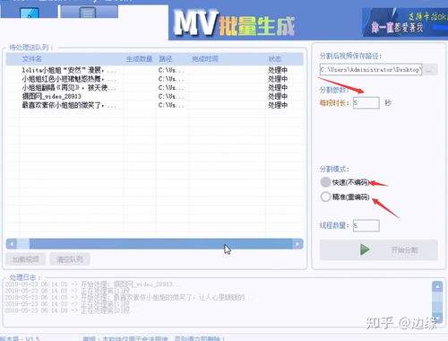Click the 每段时长 seconds input field

click(x=366, y=103)
